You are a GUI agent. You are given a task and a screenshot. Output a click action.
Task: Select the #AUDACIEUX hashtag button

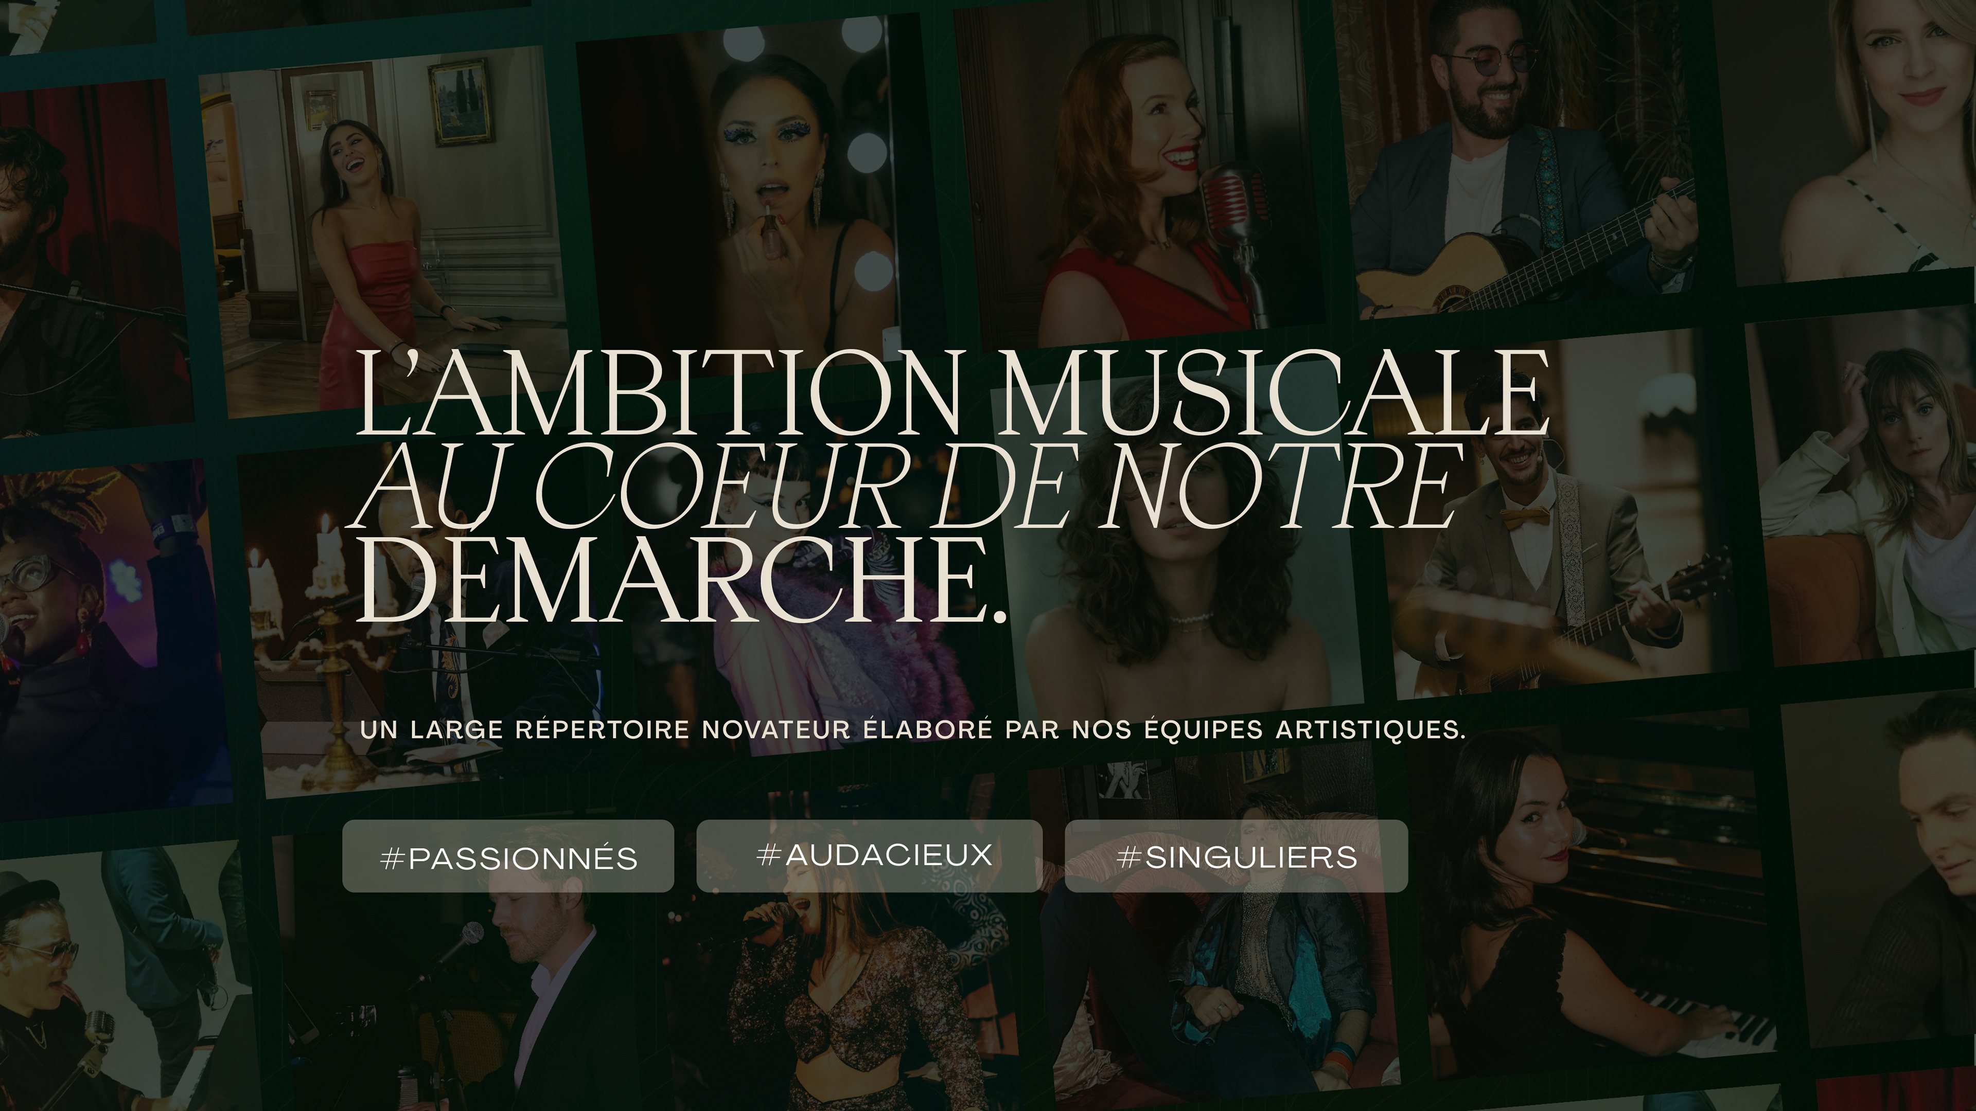click(869, 856)
